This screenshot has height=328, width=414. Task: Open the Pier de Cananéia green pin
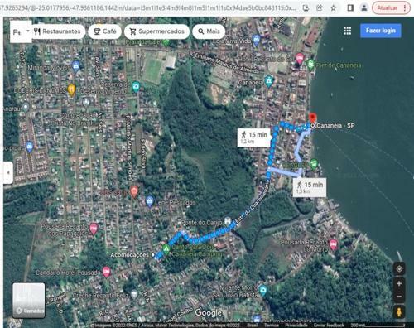pyautogui.click(x=311, y=65)
